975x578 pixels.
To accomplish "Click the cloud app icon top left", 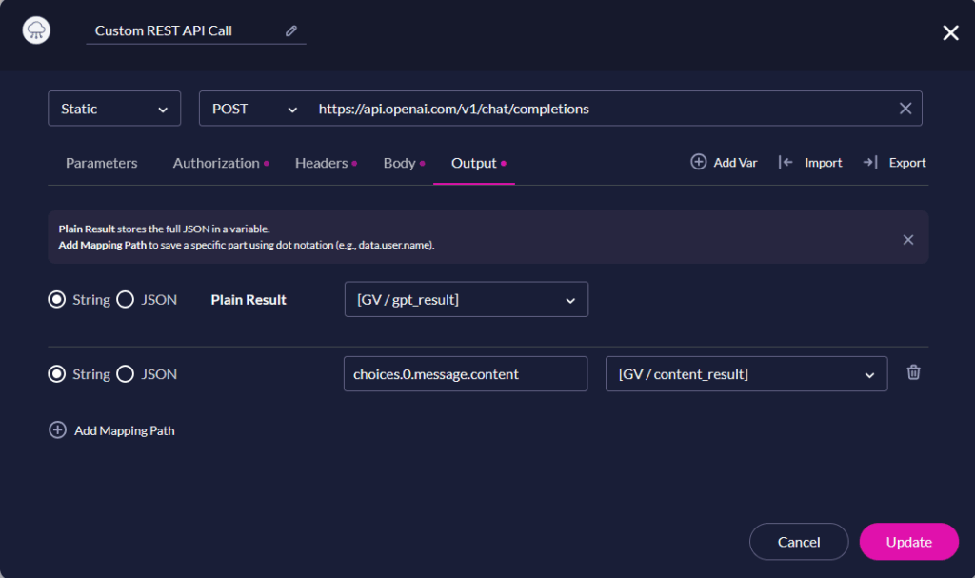I will coord(35,30).
